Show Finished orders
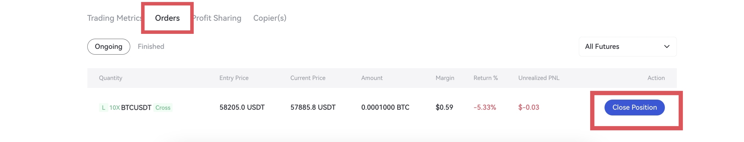 [151, 47]
